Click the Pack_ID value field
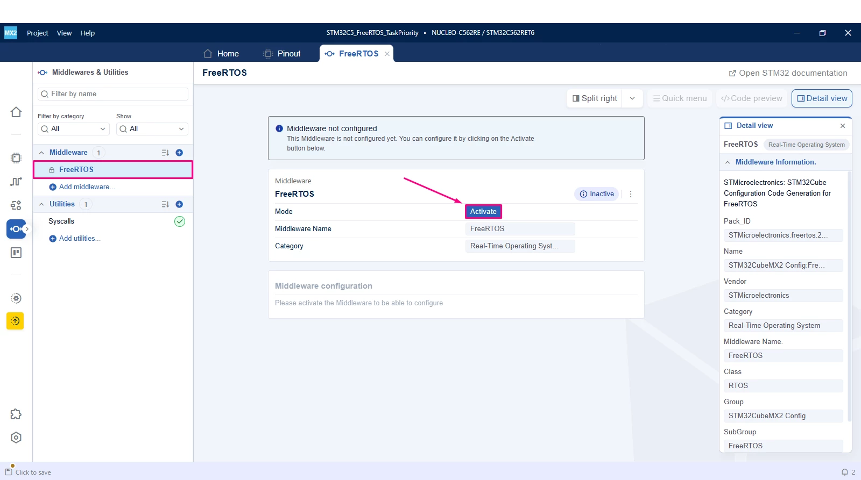This screenshot has height=480, width=861. [x=783, y=235]
